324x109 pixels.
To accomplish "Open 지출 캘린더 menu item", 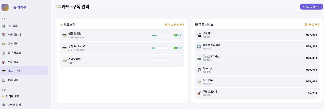I will click(14, 35).
